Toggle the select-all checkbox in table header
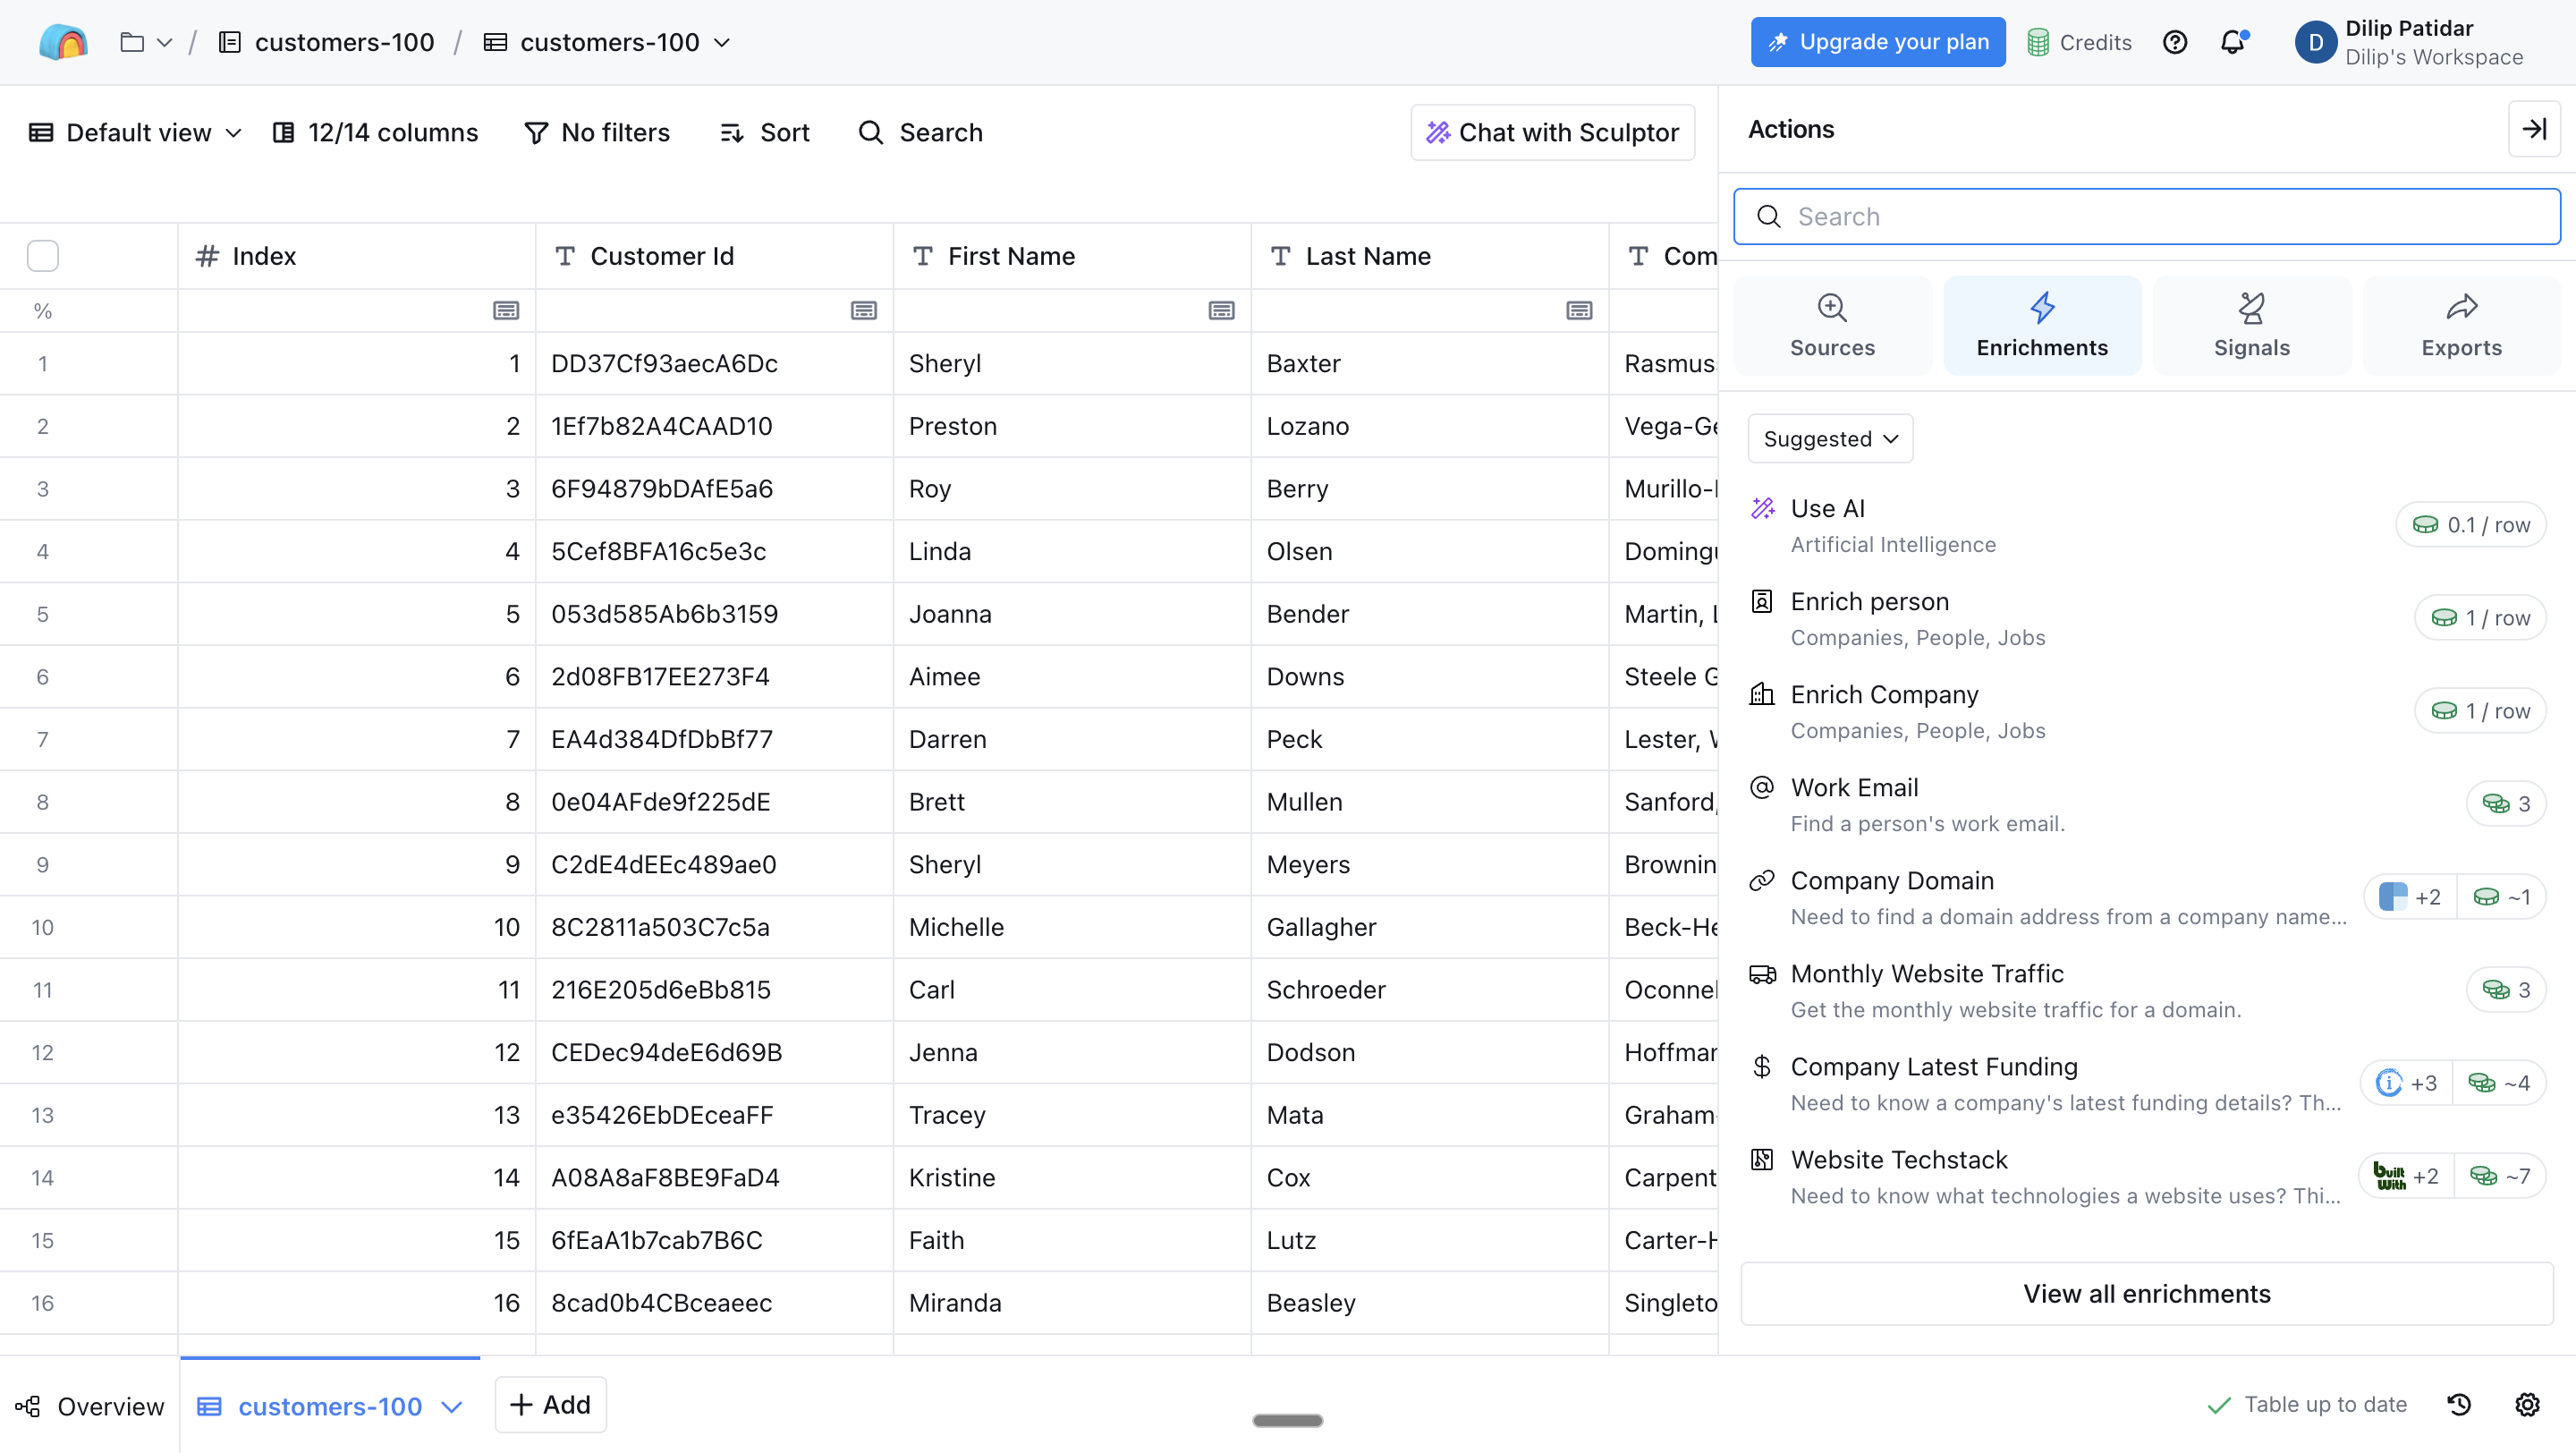This screenshot has height=1453, width=2576. 42,256
